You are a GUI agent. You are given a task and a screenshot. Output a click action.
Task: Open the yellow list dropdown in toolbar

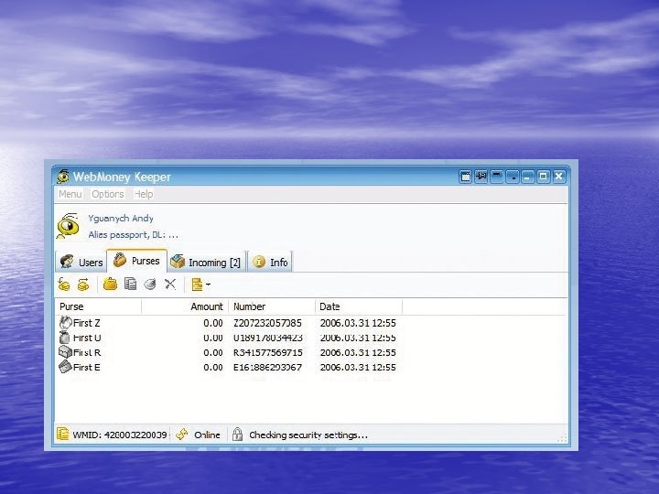(200, 285)
